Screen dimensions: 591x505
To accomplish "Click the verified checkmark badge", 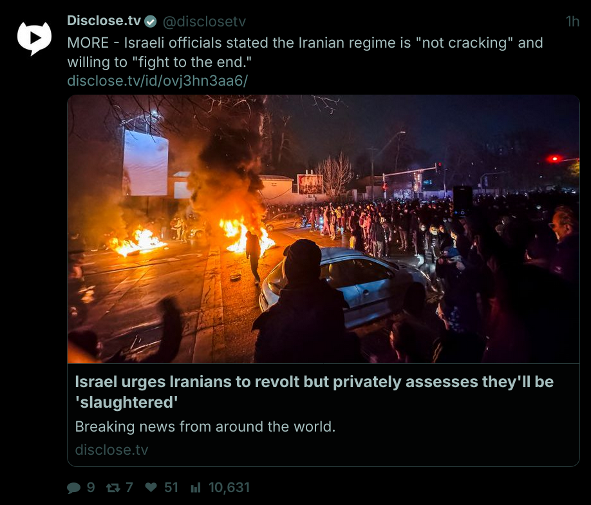I will pos(151,22).
